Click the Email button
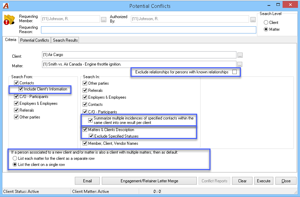The image size is (300, 197). pos(87,181)
